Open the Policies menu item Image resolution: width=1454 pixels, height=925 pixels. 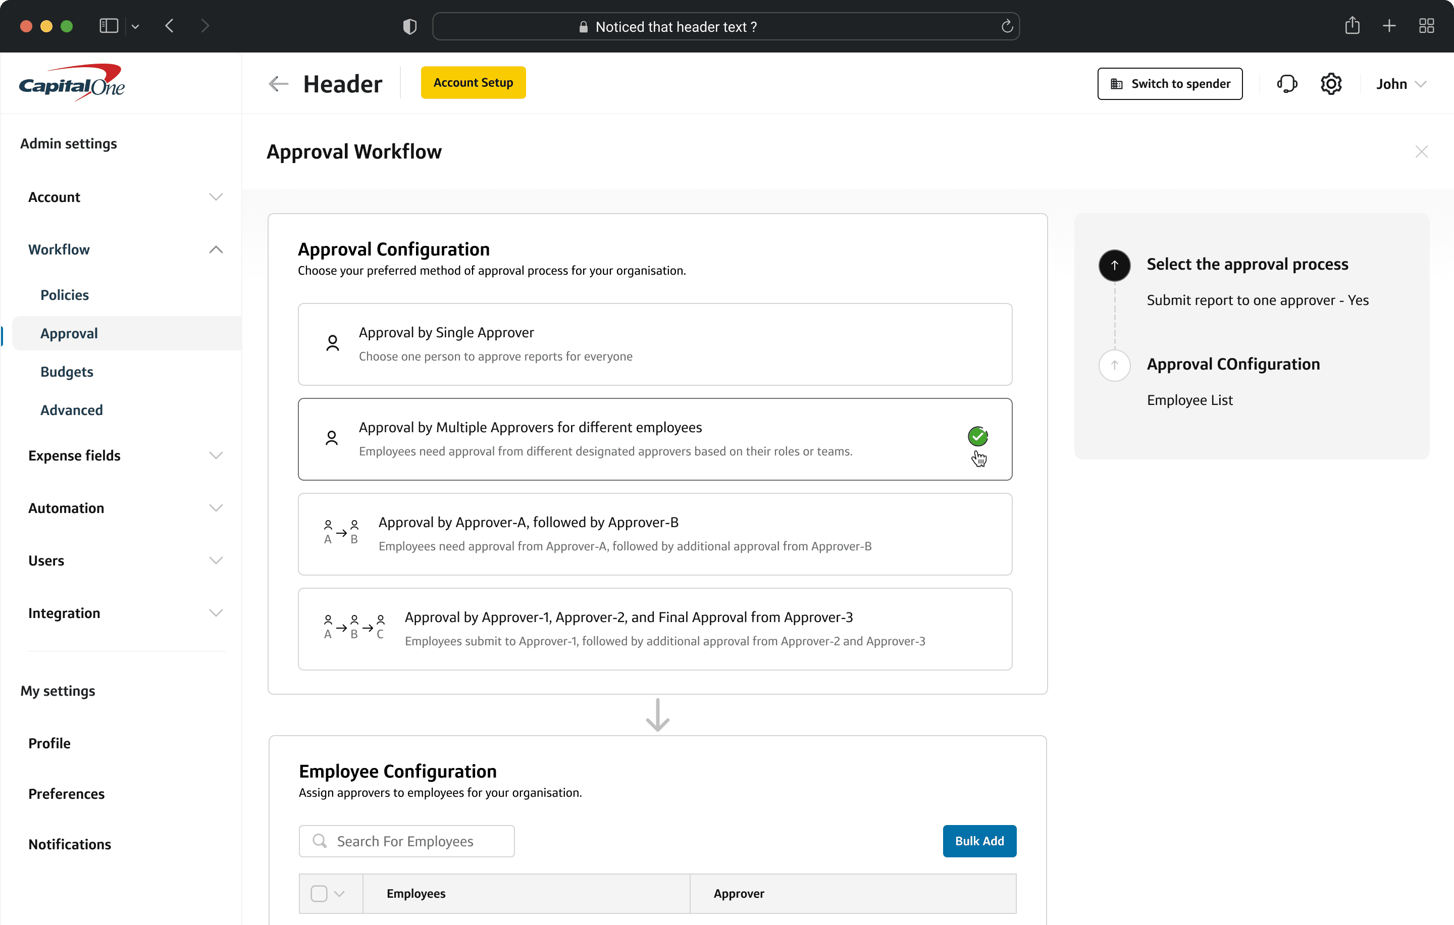point(65,295)
